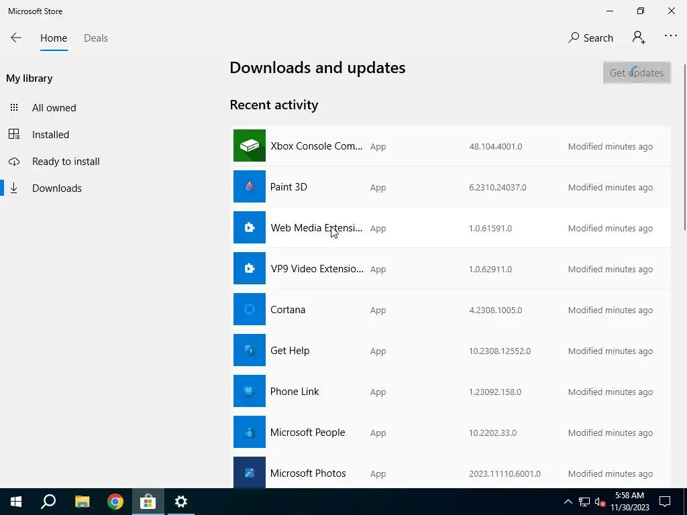Select All owned in My library

[54, 108]
